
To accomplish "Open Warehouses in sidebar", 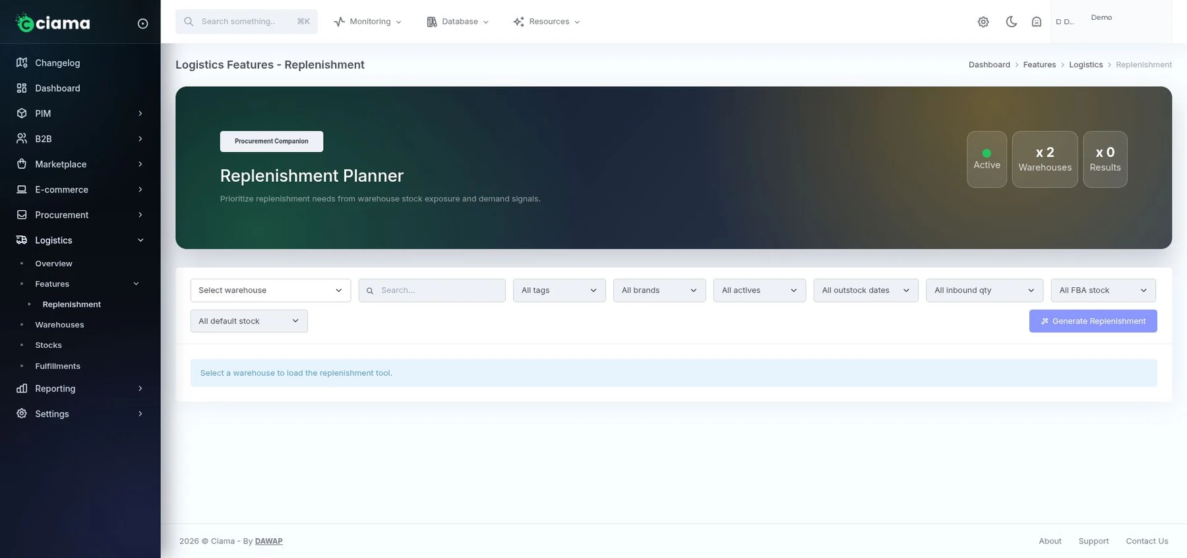I will [x=59, y=325].
